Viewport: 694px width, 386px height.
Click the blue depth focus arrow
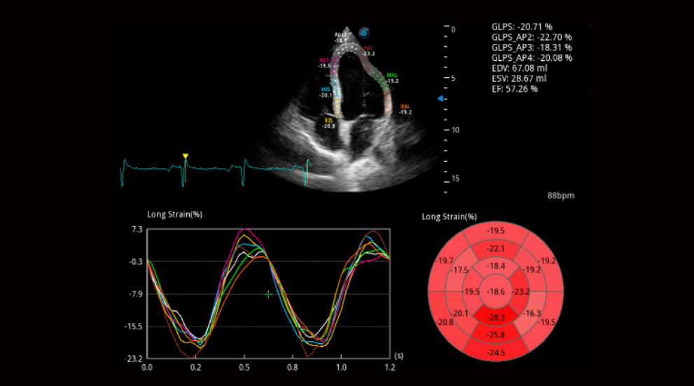[440, 99]
